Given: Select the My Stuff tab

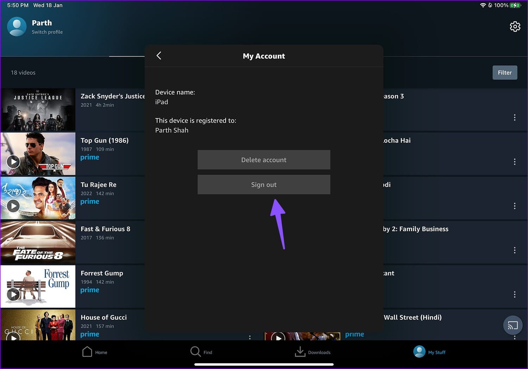Looking at the screenshot, I should tap(429, 352).
